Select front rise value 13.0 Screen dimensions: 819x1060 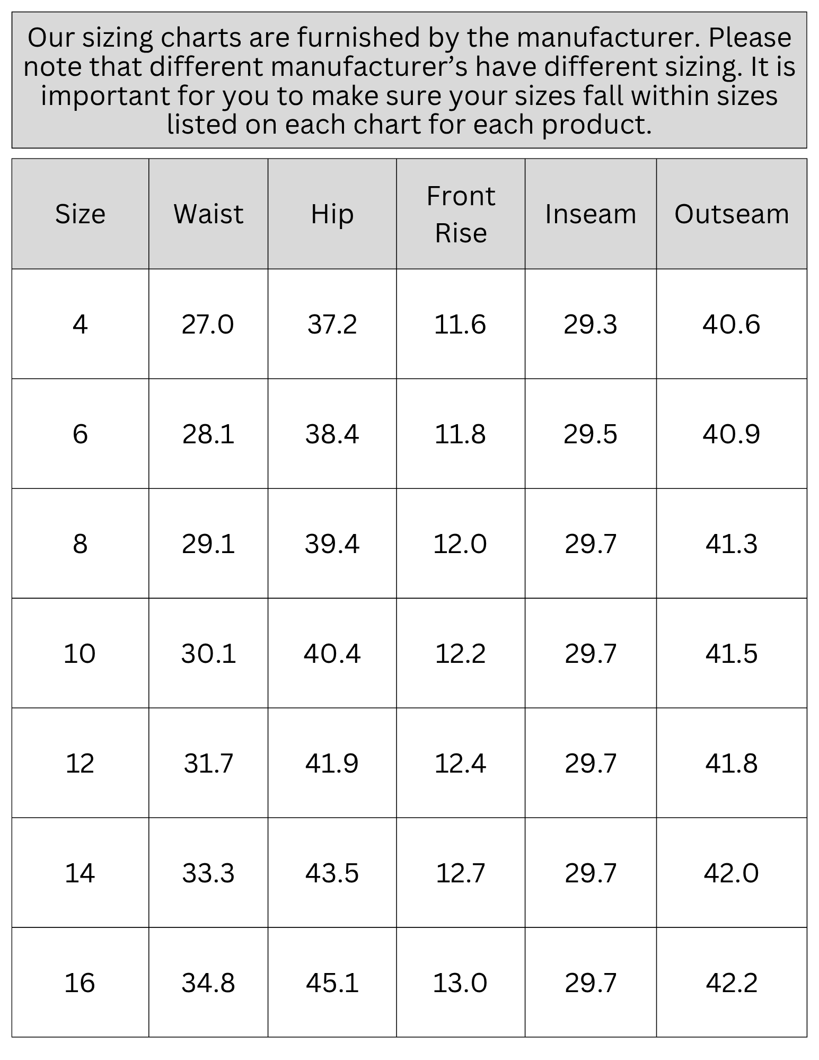point(460,983)
